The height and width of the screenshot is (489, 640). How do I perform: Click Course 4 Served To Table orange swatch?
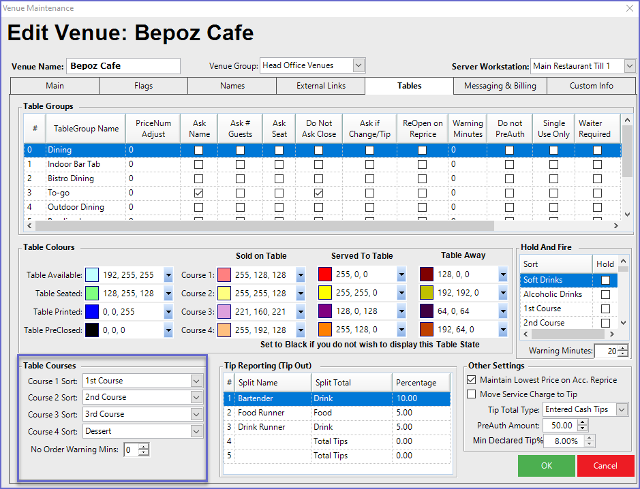click(325, 330)
